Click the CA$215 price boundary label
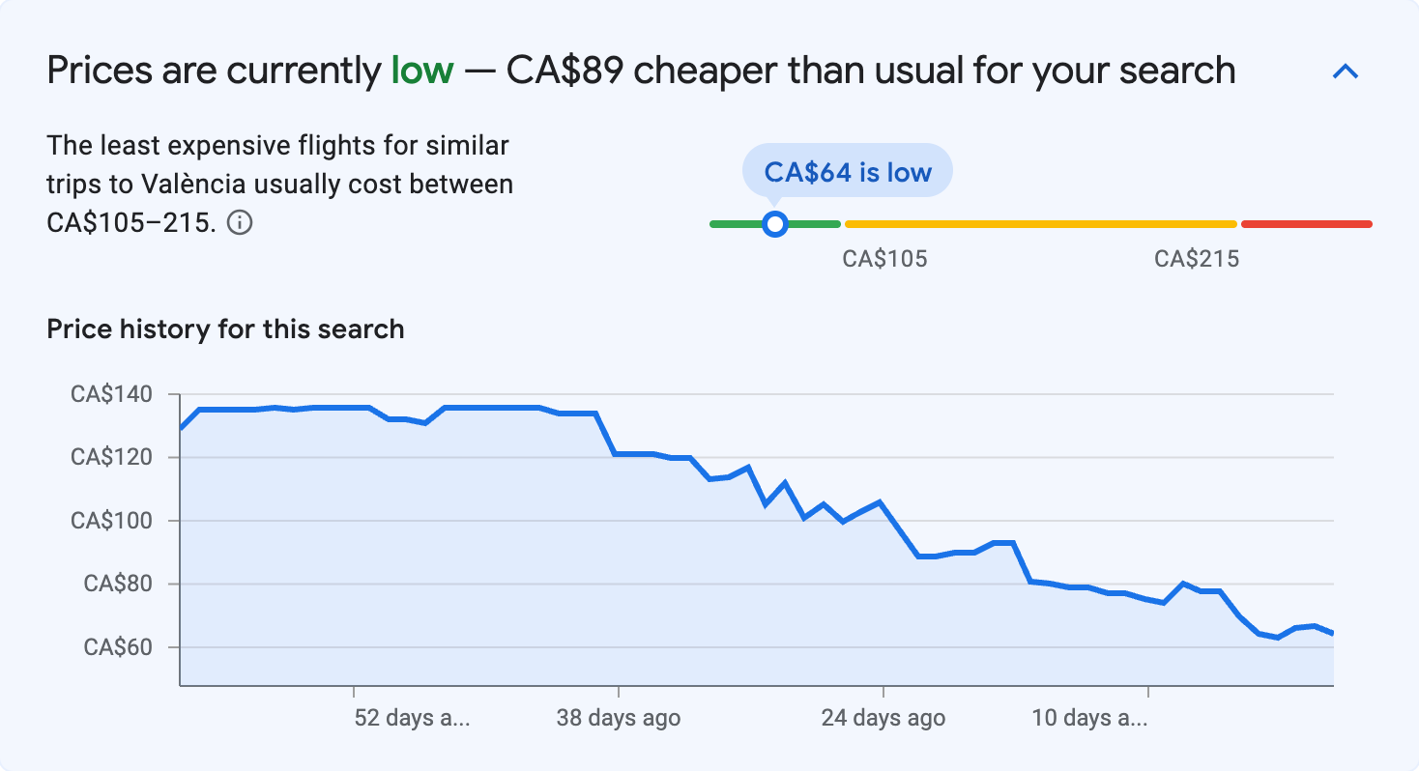The height and width of the screenshot is (771, 1419). point(1199,258)
